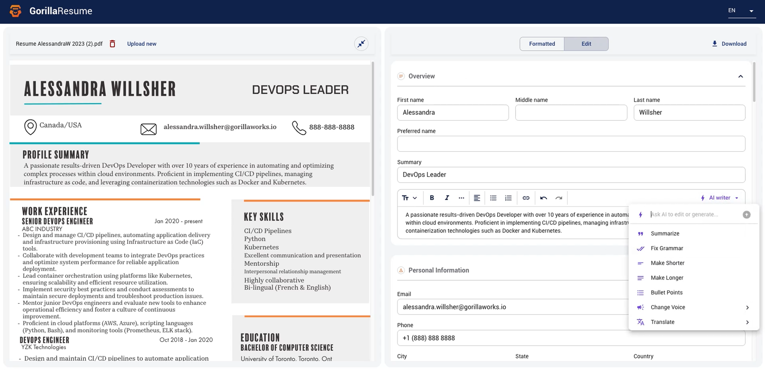Open the AI writer dropdown

(x=720, y=198)
